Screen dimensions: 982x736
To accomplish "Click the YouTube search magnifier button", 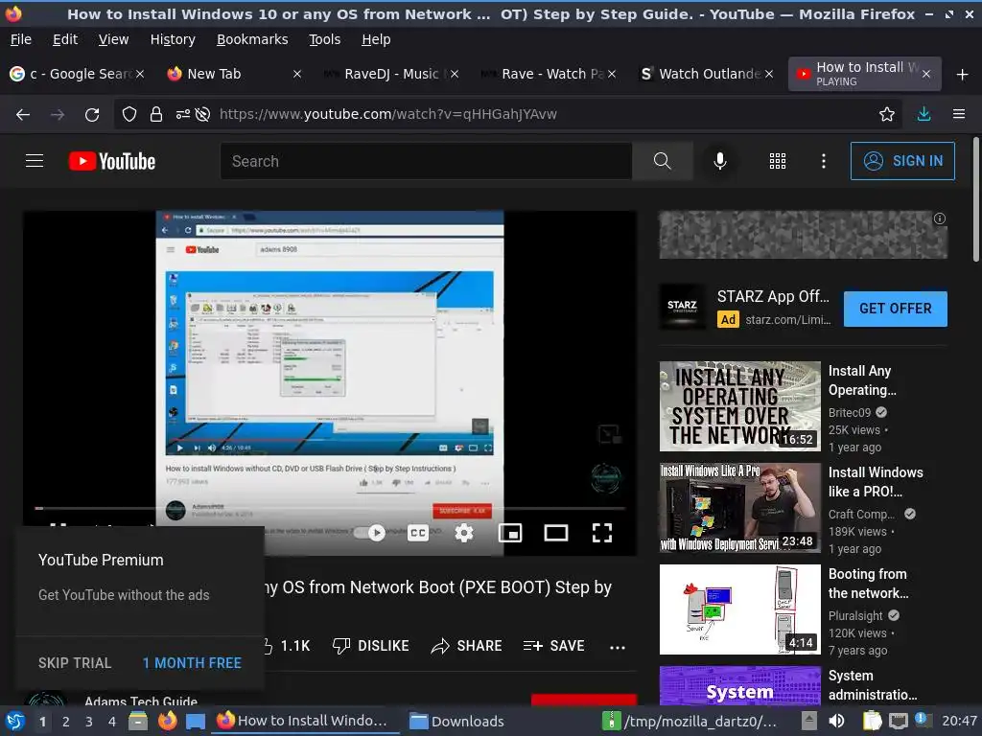I will pyautogui.click(x=662, y=161).
